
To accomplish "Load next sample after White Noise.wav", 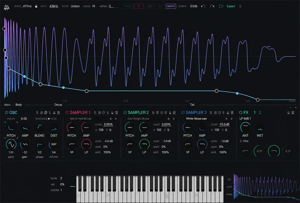I will (231, 119).
